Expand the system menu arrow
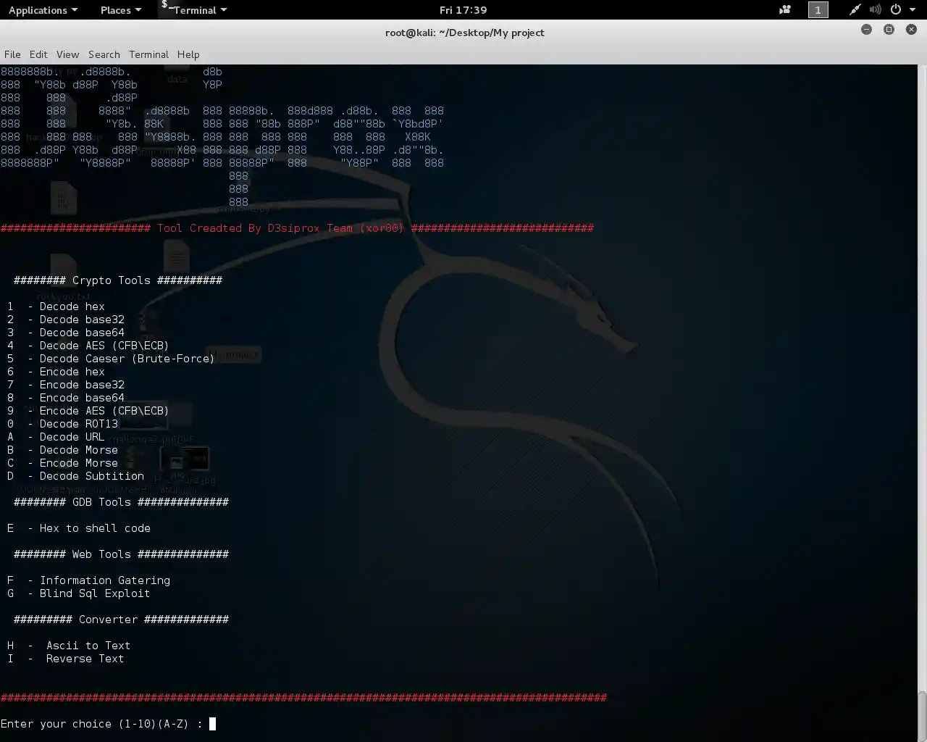This screenshot has width=927, height=742. pos(913,10)
